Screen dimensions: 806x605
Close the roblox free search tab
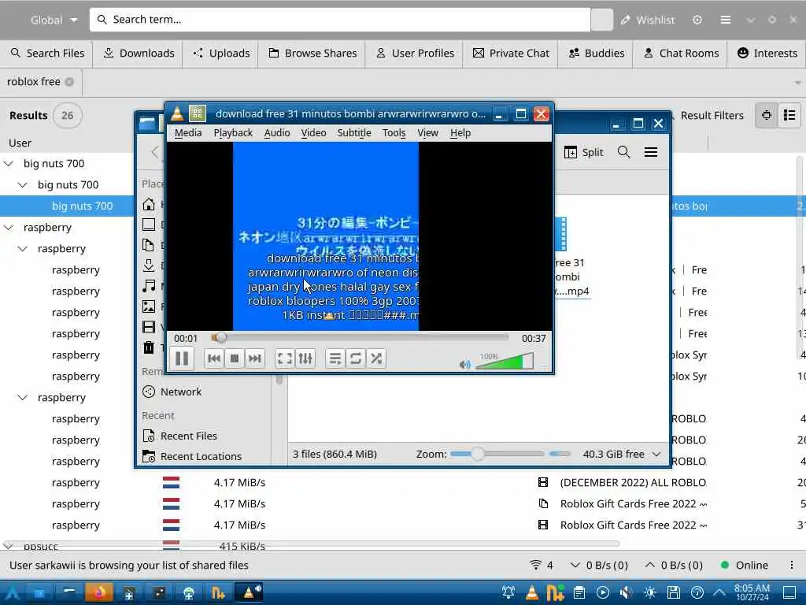coord(69,82)
